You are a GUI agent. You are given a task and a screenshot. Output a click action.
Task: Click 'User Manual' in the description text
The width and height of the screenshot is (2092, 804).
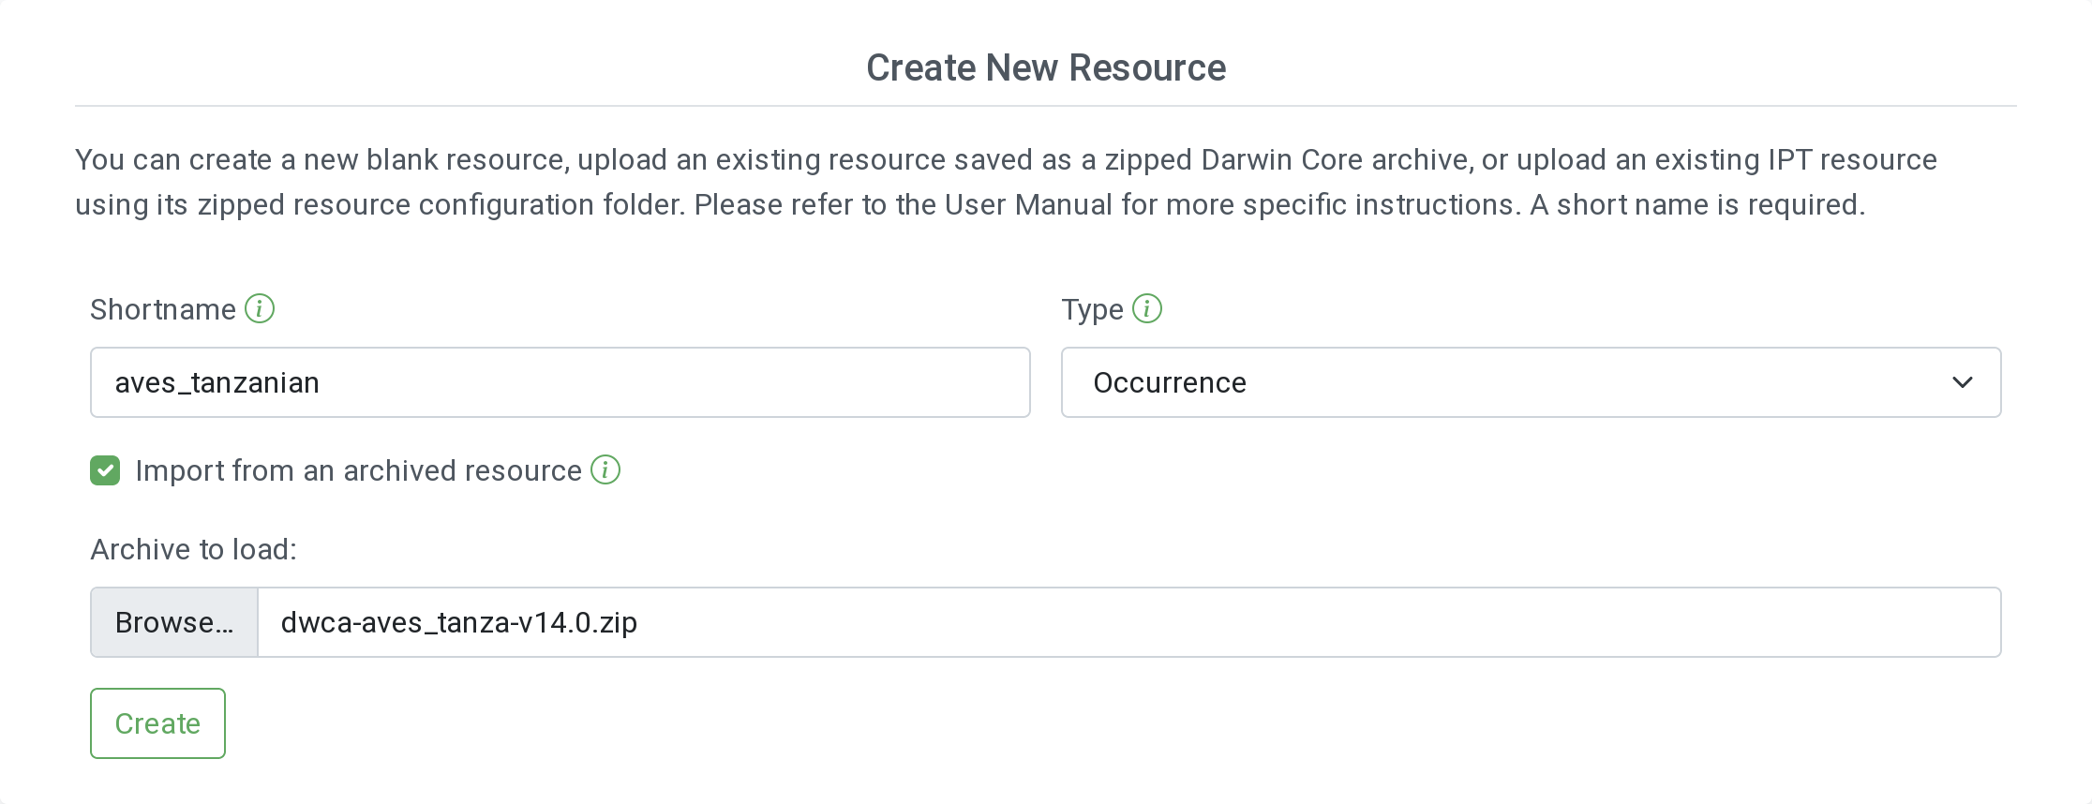tap(1028, 204)
